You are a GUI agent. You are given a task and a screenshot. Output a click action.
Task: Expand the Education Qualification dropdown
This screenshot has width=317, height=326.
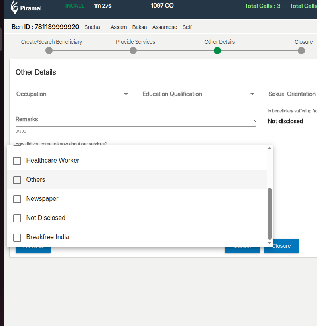click(x=198, y=94)
